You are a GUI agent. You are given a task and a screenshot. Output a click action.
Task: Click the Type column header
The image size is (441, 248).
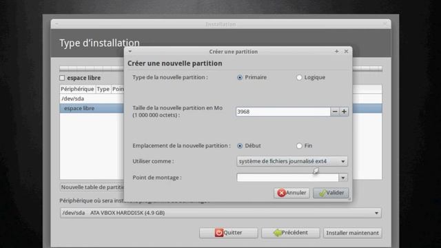tap(103, 89)
